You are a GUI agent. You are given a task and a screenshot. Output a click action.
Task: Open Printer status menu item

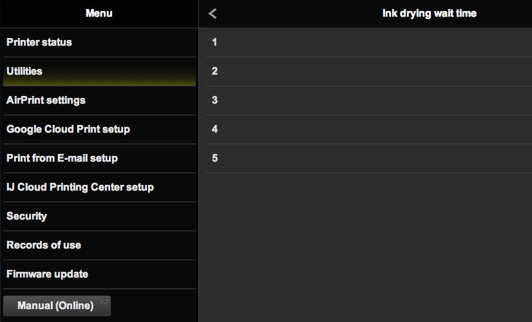tap(99, 43)
